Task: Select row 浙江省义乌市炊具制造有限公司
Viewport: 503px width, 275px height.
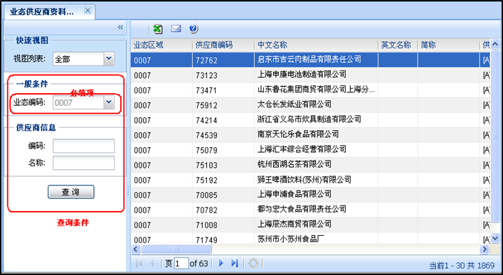Action: click(x=310, y=120)
